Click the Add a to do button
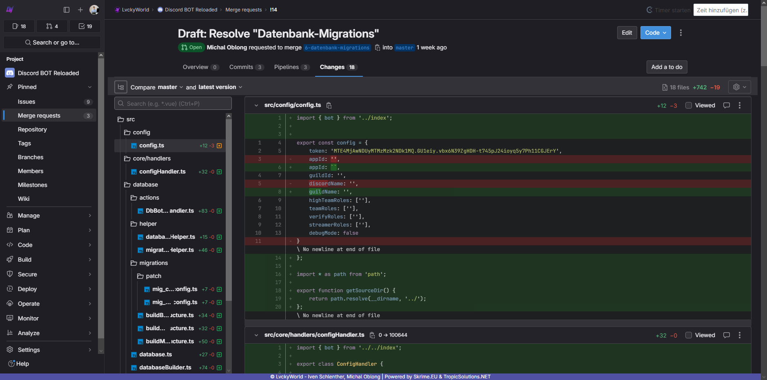Screen dimensions: 767x380 667,67
